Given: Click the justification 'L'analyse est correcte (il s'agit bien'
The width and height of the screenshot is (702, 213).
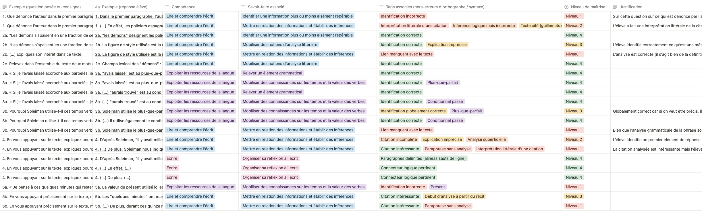Looking at the screenshot, I should point(656,54).
